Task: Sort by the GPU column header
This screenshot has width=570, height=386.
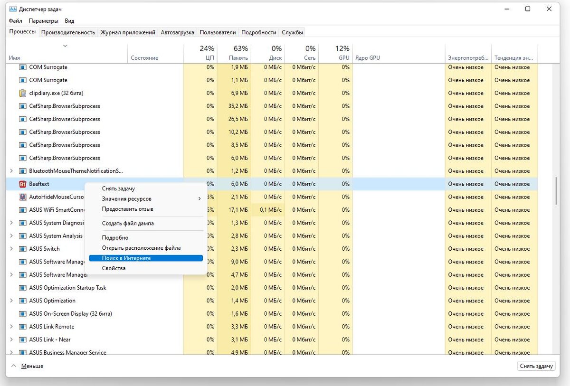Action: pyautogui.click(x=335, y=53)
